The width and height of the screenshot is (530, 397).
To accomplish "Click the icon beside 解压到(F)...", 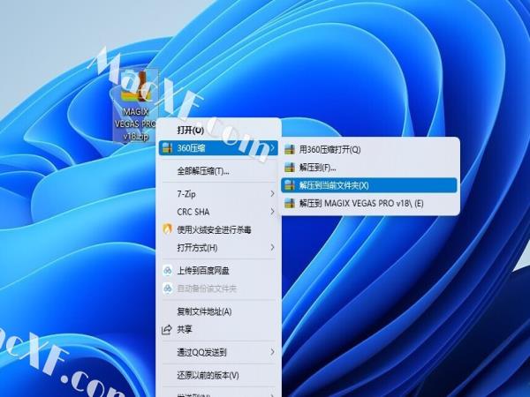I will [290, 167].
